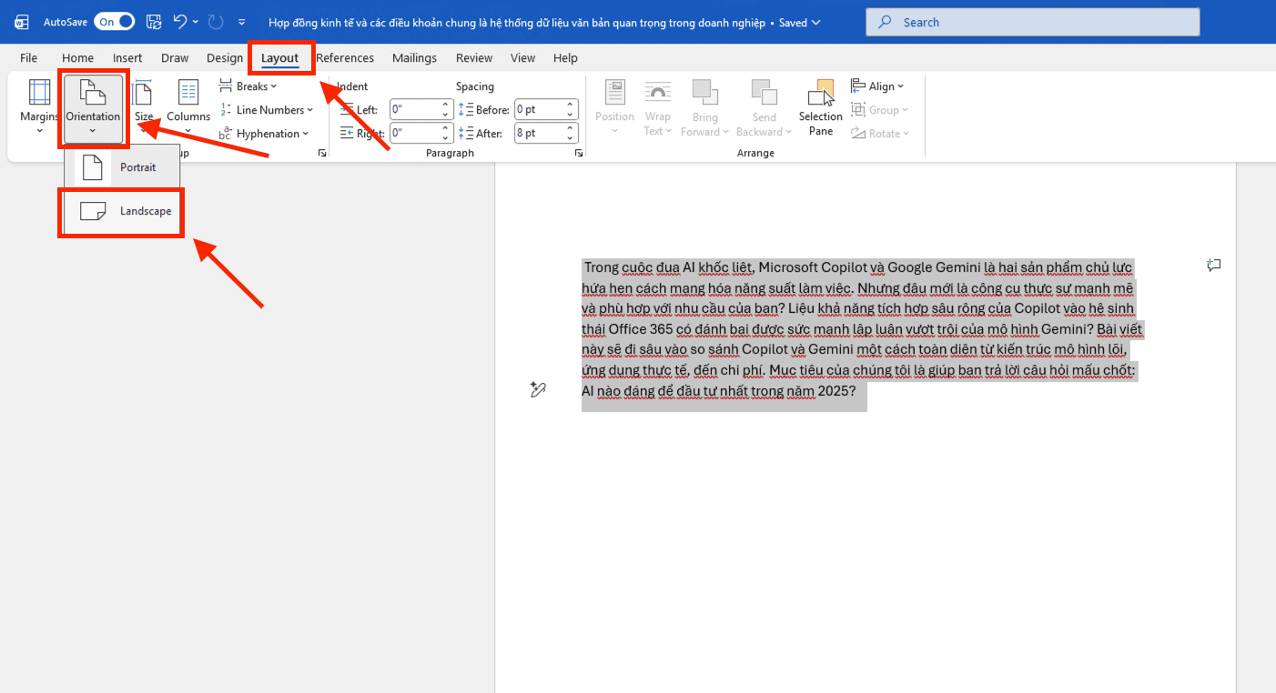Click the Word application icon
1276x693 pixels.
tap(22, 22)
